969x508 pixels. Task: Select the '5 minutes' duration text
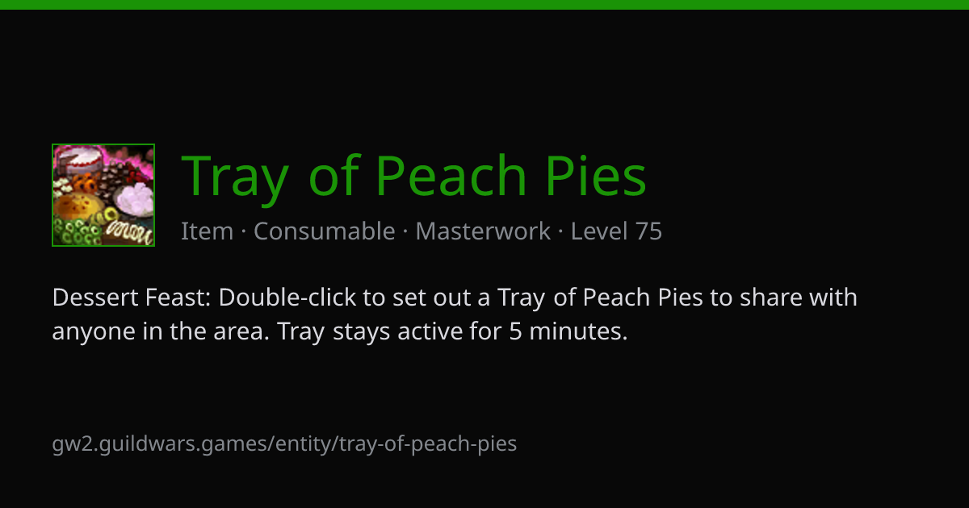pyautogui.click(x=568, y=331)
